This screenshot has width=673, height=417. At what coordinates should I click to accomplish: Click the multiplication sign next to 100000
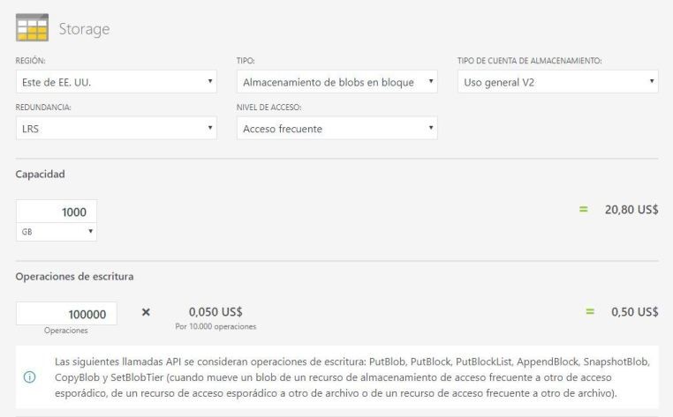tap(147, 312)
